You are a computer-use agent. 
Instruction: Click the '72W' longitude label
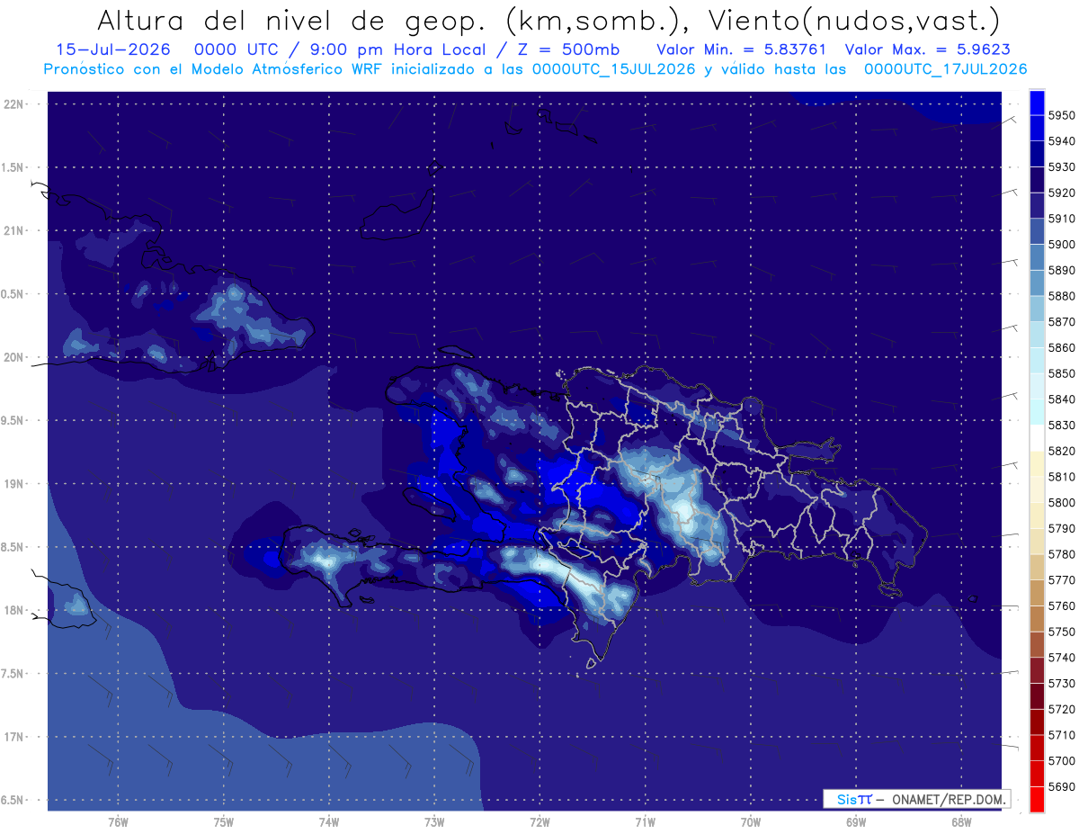coord(539,821)
